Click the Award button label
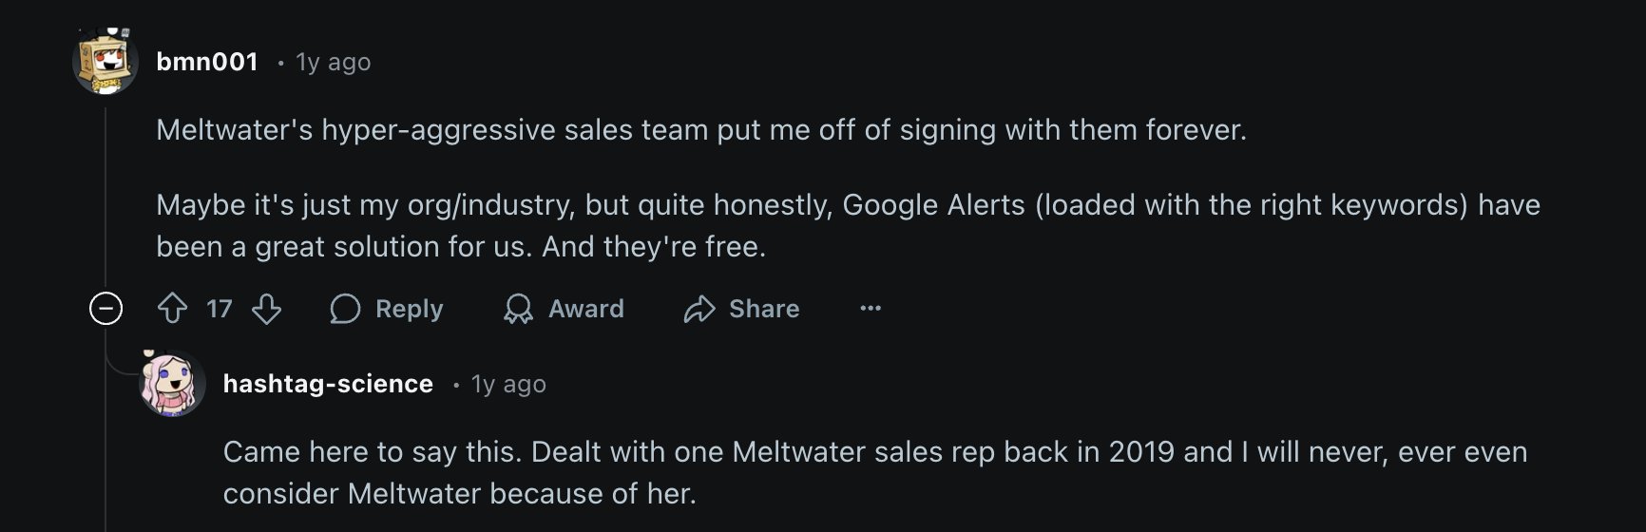 (x=586, y=309)
